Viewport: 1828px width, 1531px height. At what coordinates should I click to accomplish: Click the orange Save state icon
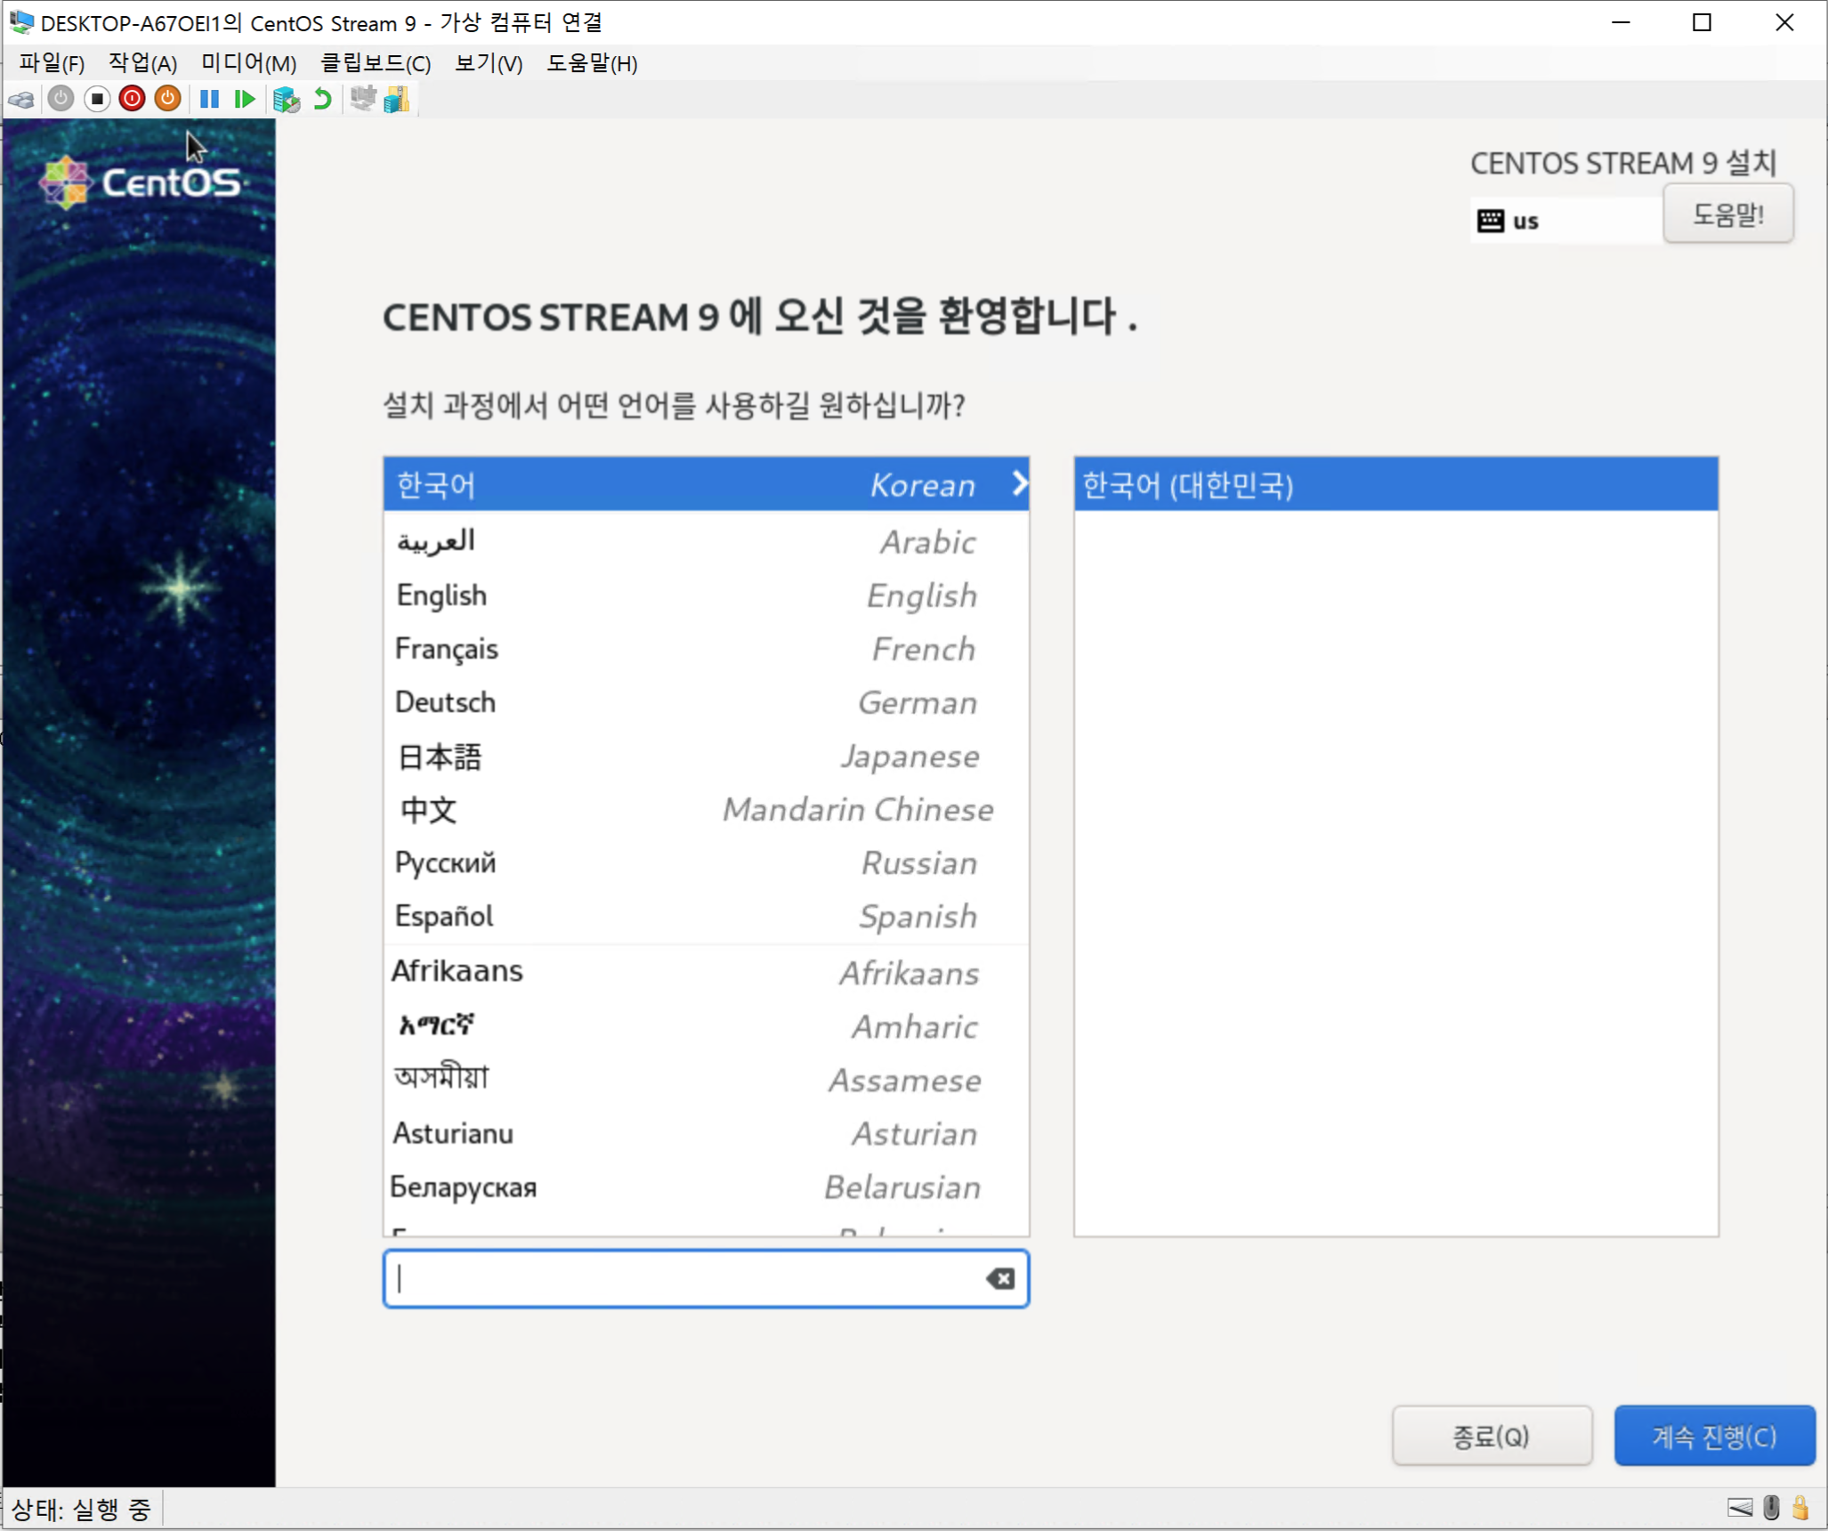pyautogui.click(x=167, y=99)
